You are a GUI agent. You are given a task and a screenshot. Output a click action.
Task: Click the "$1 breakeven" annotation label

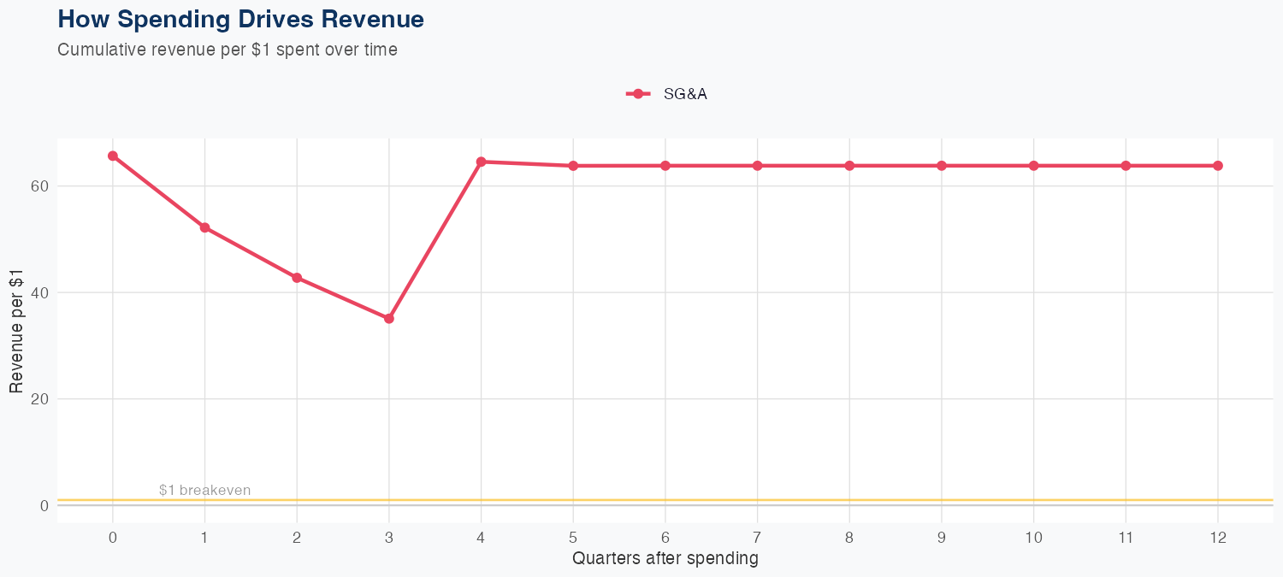click(205, 491)
